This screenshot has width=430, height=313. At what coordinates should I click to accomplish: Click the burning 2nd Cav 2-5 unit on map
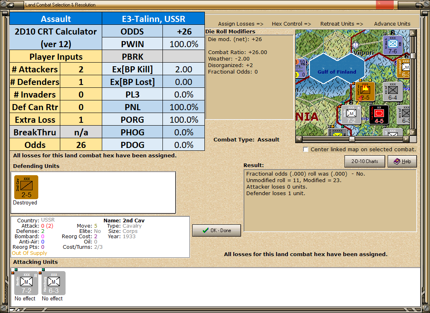tap(365, 91)
